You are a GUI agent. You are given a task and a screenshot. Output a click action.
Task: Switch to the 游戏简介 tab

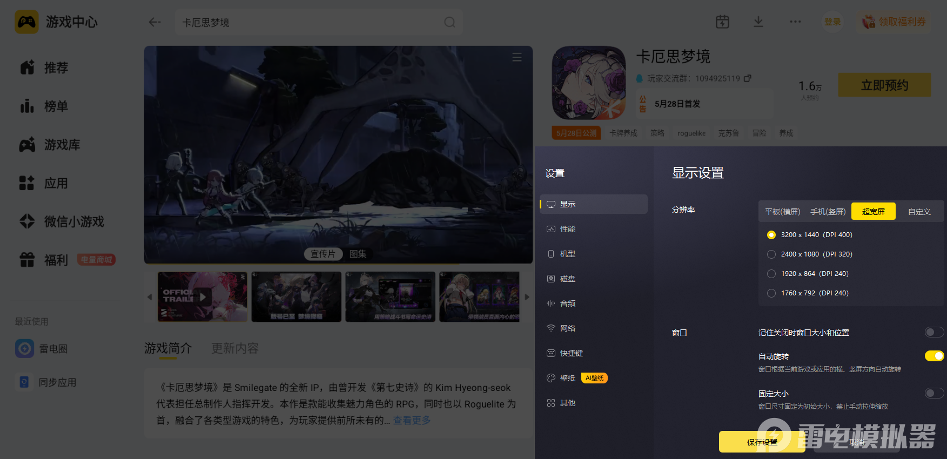tap(168, 348)
